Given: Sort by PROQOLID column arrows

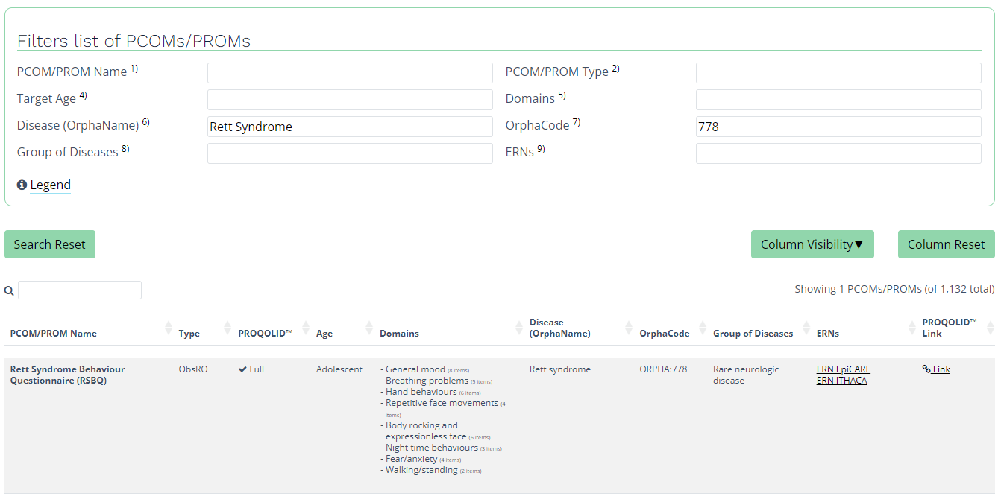Looking at the screenshot, I should (306, 328).
